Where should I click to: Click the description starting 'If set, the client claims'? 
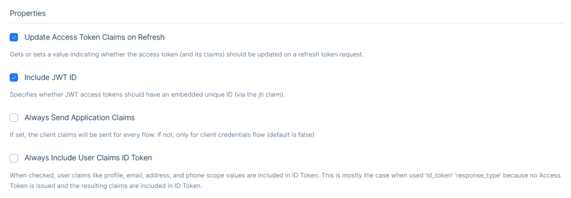(162, 135)
